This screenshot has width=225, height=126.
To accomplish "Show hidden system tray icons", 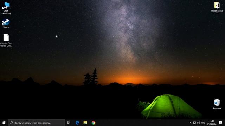I will (x=190, y=123).
